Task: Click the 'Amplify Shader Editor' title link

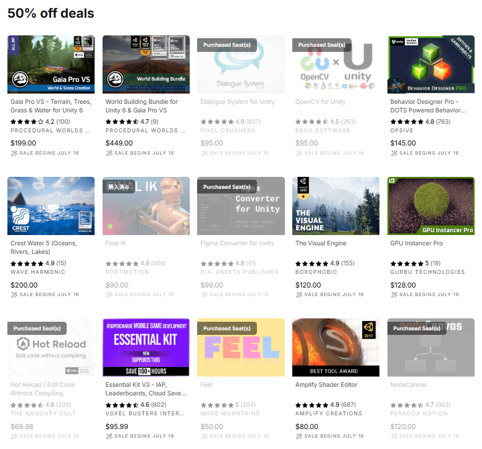Action: coord(326,385)
